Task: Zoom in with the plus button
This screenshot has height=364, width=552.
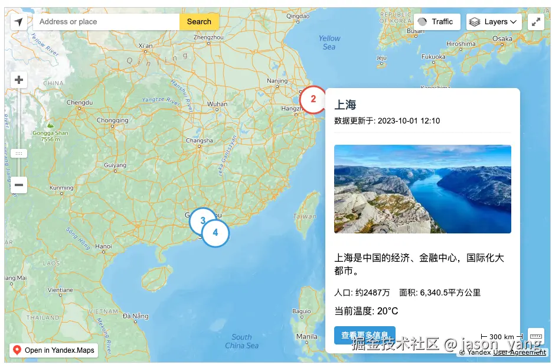Action: 19,80
